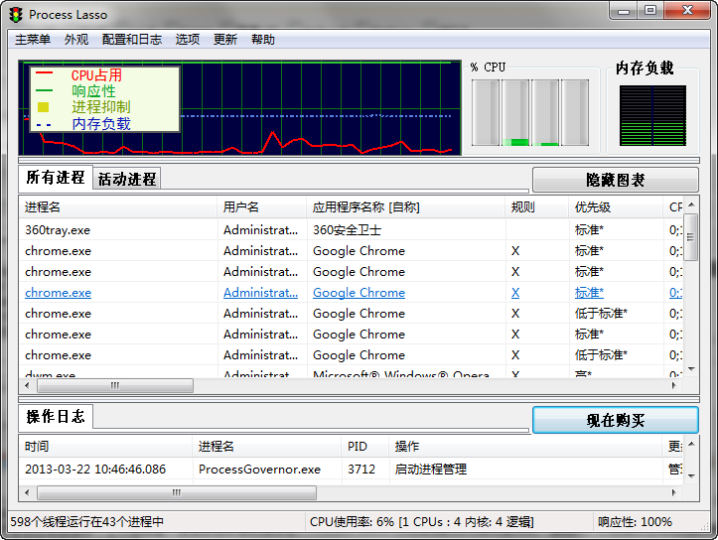Click process list vertical scrollbar up arrow

pos(691,204)
